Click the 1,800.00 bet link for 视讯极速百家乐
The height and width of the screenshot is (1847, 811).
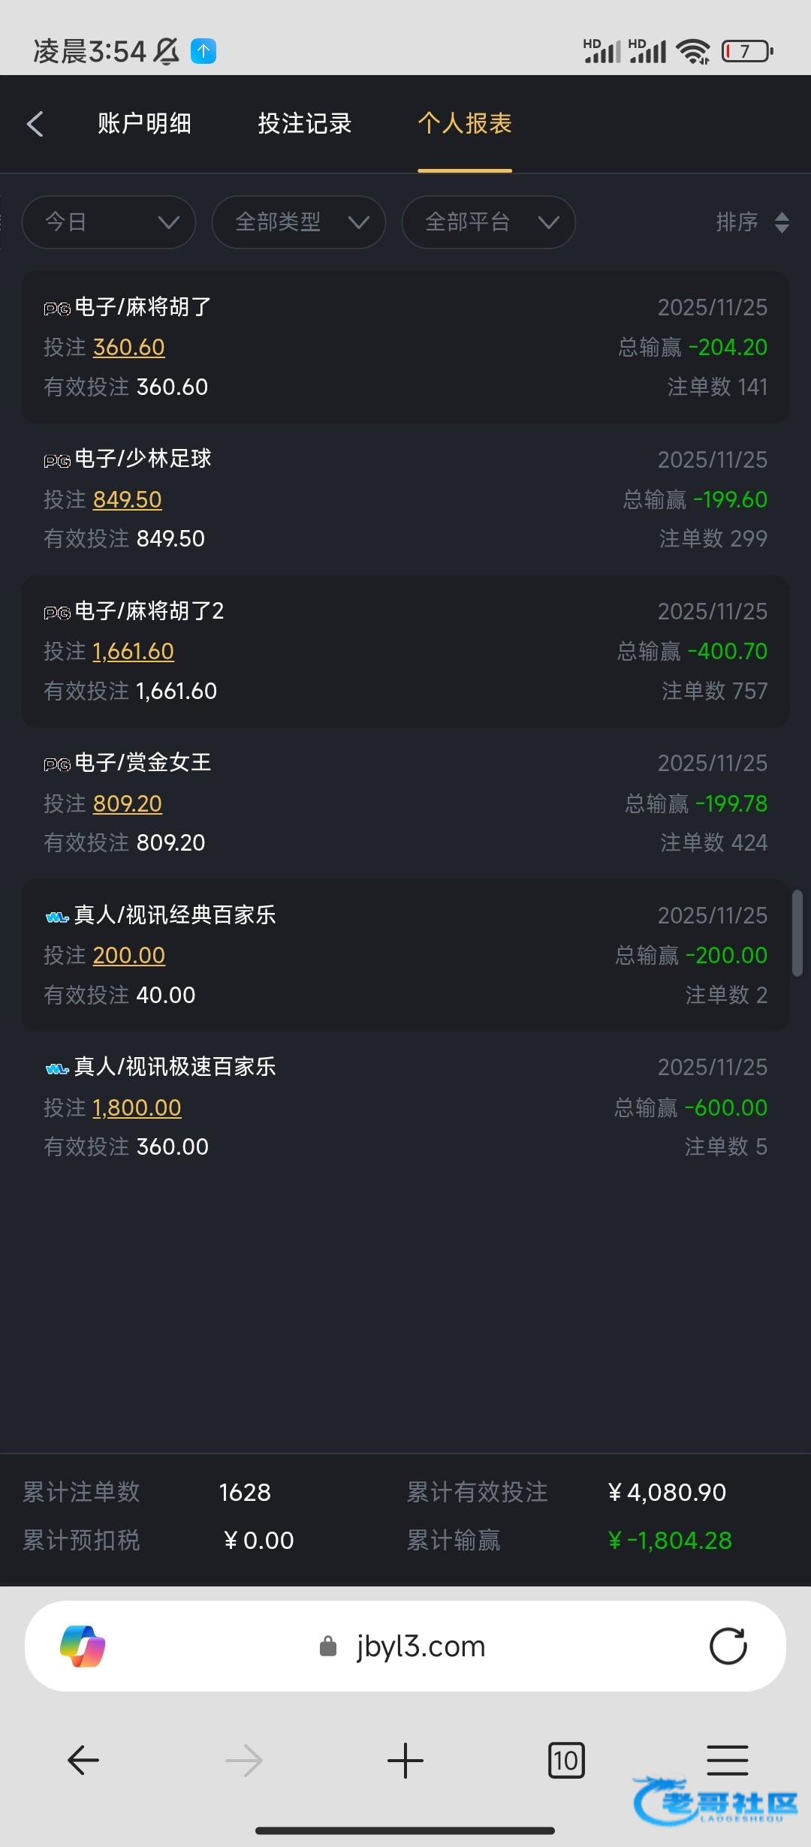tap(137, 1108)
